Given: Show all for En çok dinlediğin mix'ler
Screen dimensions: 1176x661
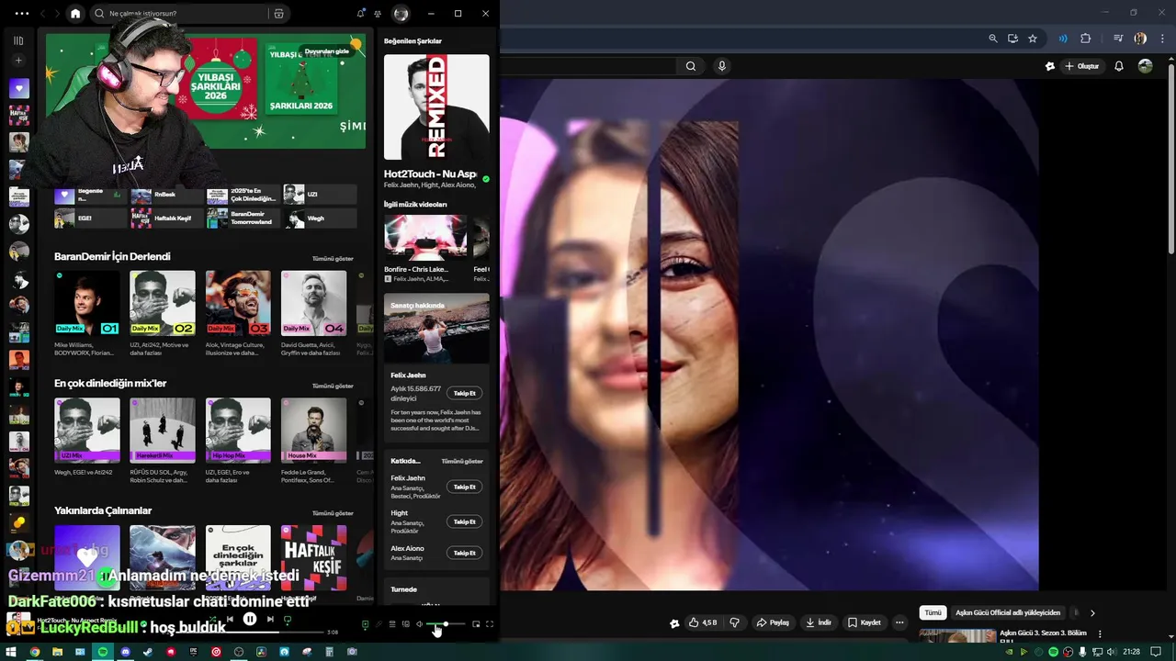Looking at the screenshot, I should (333, 386).
